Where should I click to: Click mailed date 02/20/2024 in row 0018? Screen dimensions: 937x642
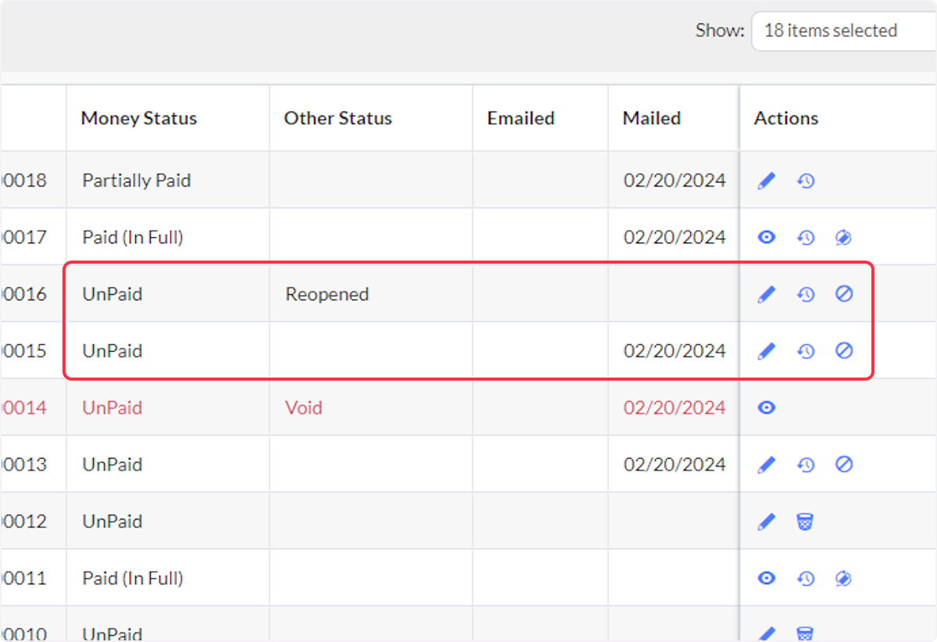point(675,181)
